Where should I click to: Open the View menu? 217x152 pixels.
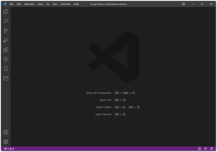click(x=40, y=4)
